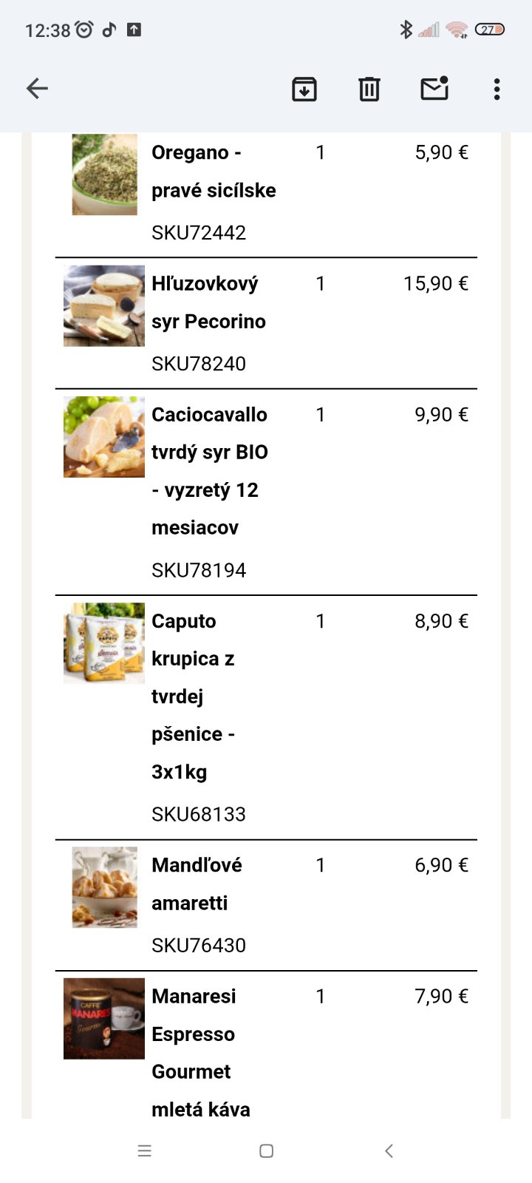Archive this email message
This screenshot has height=1183, width=532.
[304, 89]
